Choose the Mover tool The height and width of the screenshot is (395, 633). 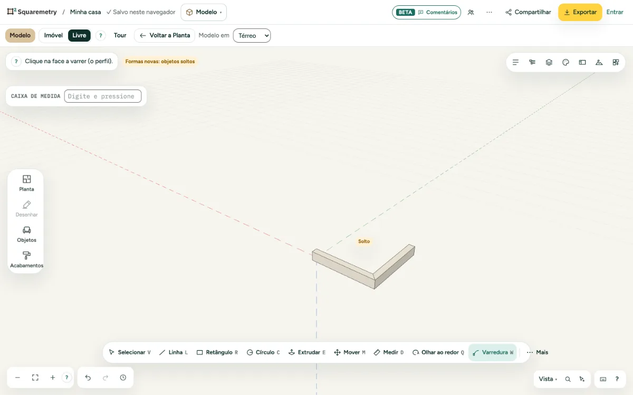point(350,352)
